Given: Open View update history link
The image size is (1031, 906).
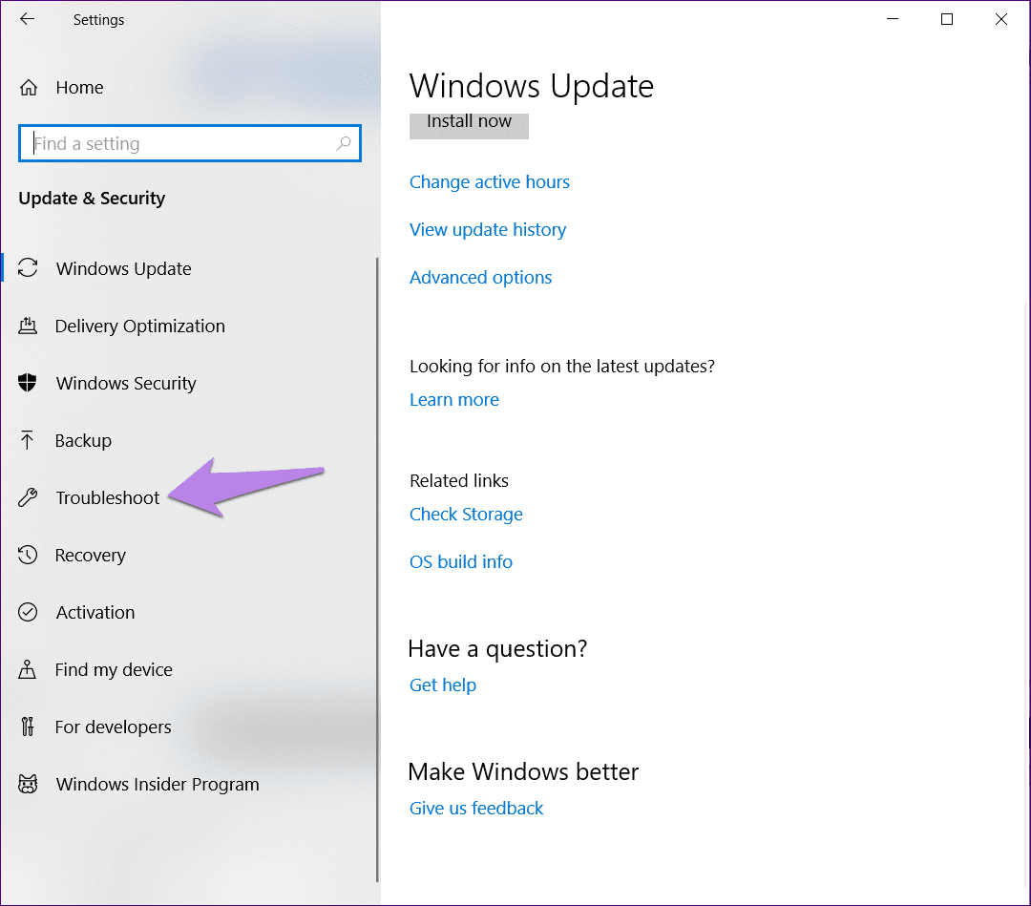Looking at the screenshot, I should (x=487, y=229).
